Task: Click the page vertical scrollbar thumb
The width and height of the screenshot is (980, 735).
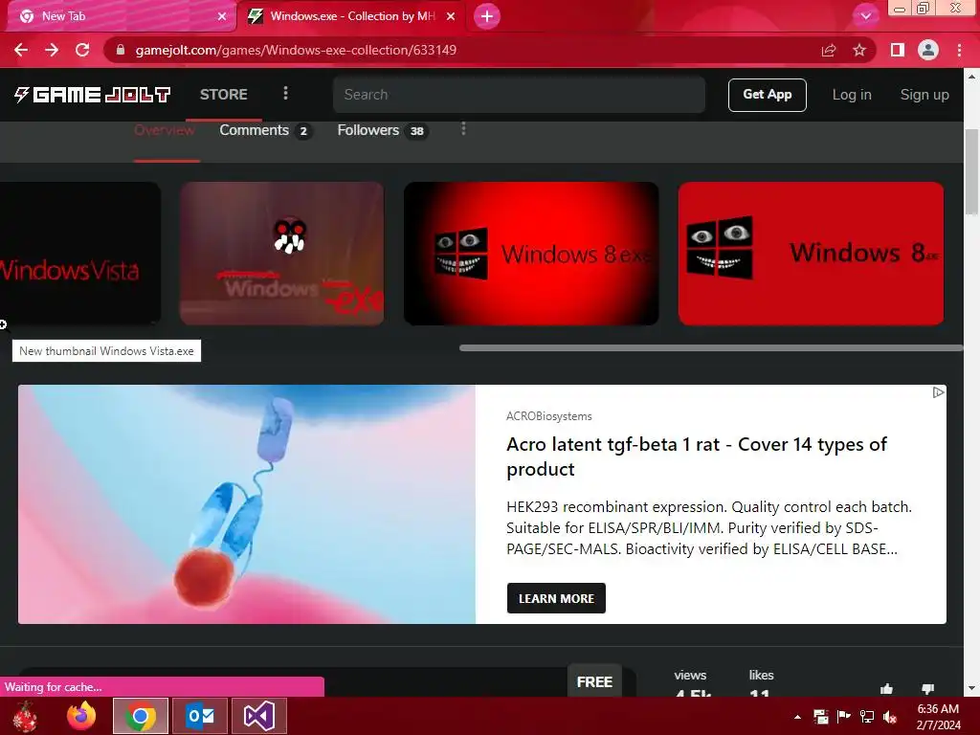Action: (x=971, y=172)
